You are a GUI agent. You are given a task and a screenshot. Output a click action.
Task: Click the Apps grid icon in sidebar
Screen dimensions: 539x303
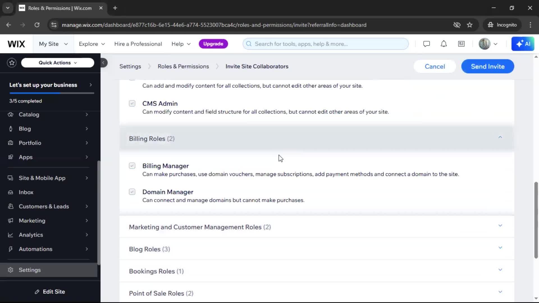11,157
